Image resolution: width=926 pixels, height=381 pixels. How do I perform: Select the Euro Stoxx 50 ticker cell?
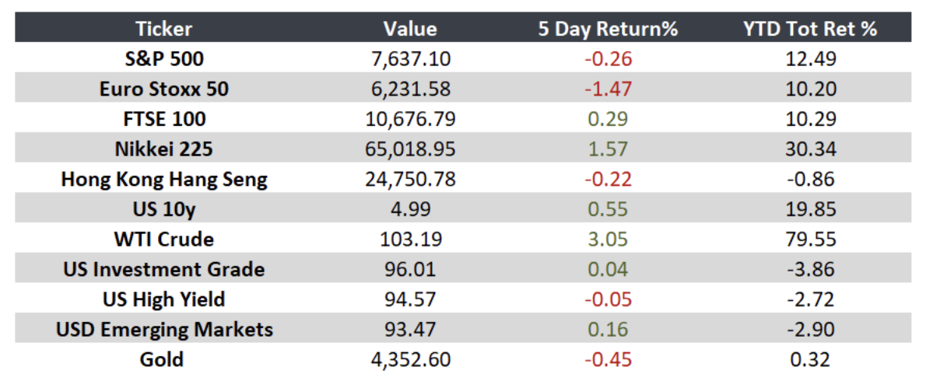(x=164, y=89)
